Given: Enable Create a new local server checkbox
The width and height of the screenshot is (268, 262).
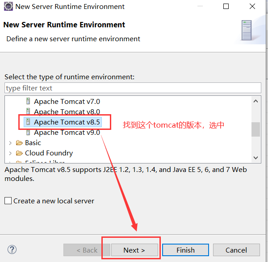Looking at the screenshot, I should [x=8, y=201].
